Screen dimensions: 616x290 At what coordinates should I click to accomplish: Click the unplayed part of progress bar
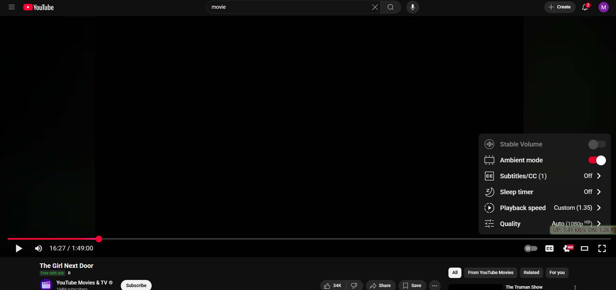point(356,239)
